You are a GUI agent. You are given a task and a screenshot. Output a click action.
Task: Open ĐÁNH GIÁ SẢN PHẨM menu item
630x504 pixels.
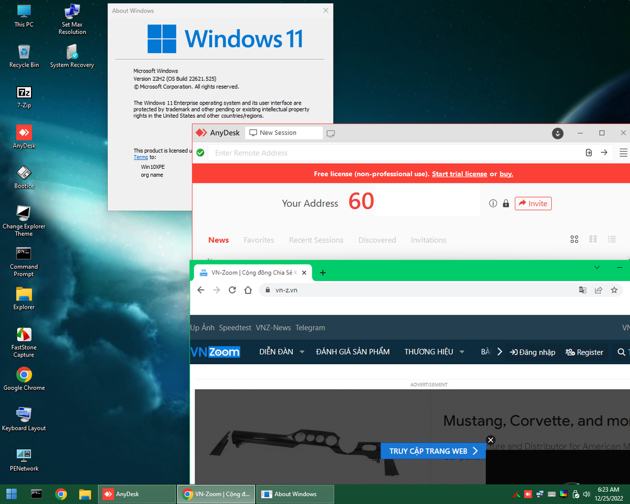[x=353, y=352]
